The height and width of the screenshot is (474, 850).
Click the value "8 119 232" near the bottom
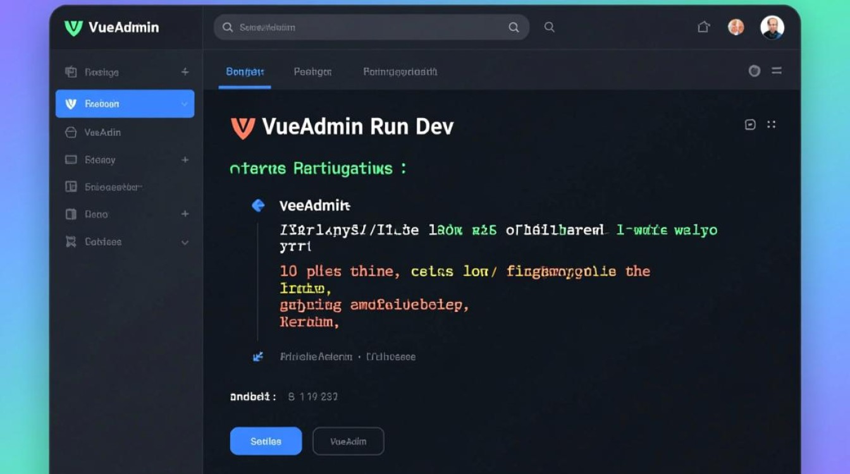pyautogui.click(x=313, y=397)
